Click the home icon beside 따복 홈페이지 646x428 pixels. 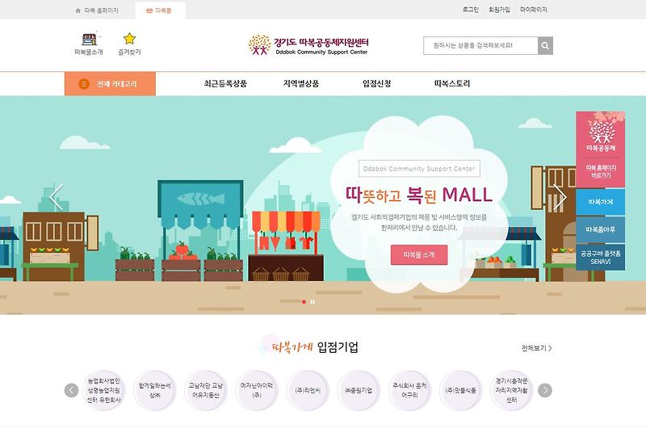coord(78,10)
